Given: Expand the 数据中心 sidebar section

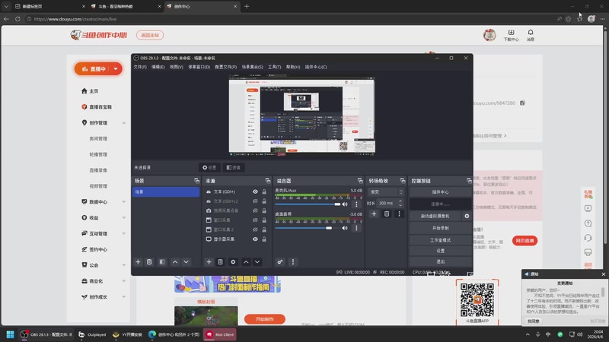Looking at the screenshot, I should pos(124,201).
